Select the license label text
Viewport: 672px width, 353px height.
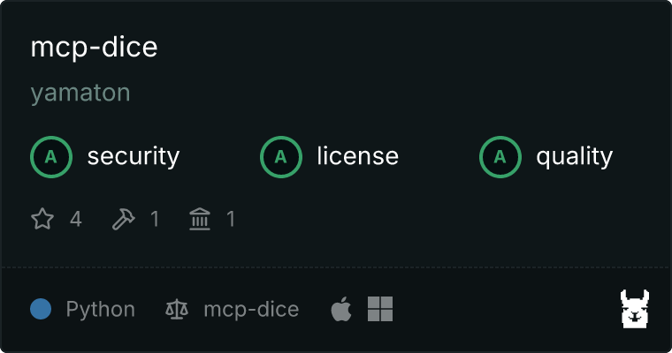coord(358,156)
